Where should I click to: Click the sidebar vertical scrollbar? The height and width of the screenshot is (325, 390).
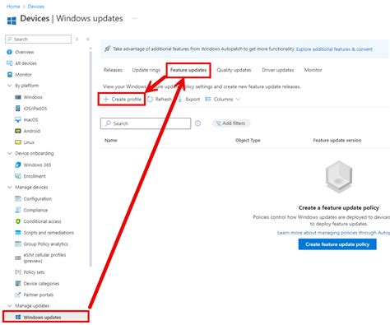pyautogui.click(x=91, y=158)
